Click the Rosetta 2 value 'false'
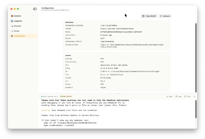This screenshot has width=205, height=139. (103, 87)
